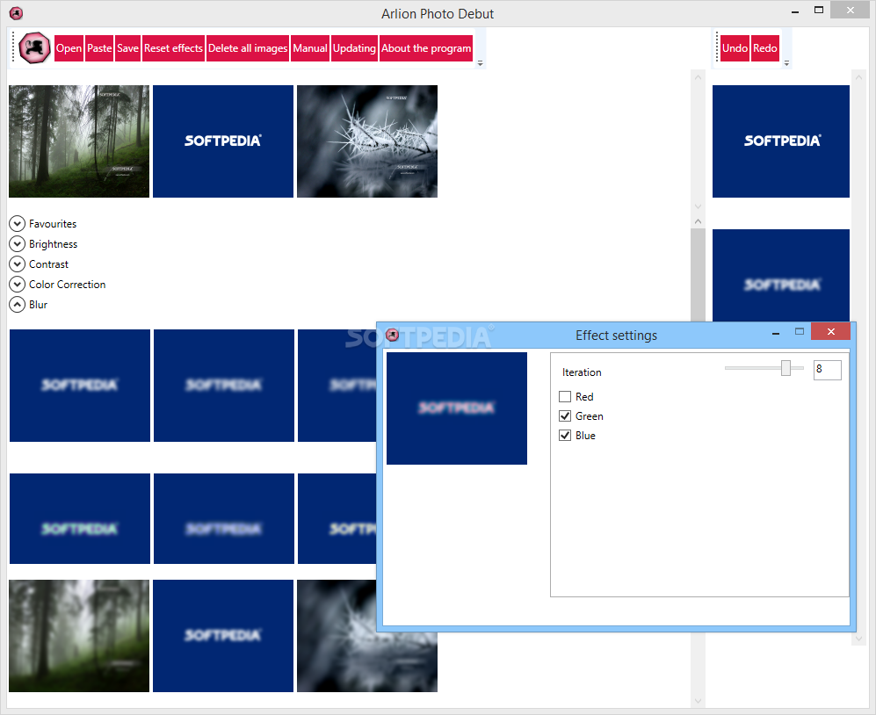Click the Paste toolbar button
This screenshot has width=876, height=715.
99,48
